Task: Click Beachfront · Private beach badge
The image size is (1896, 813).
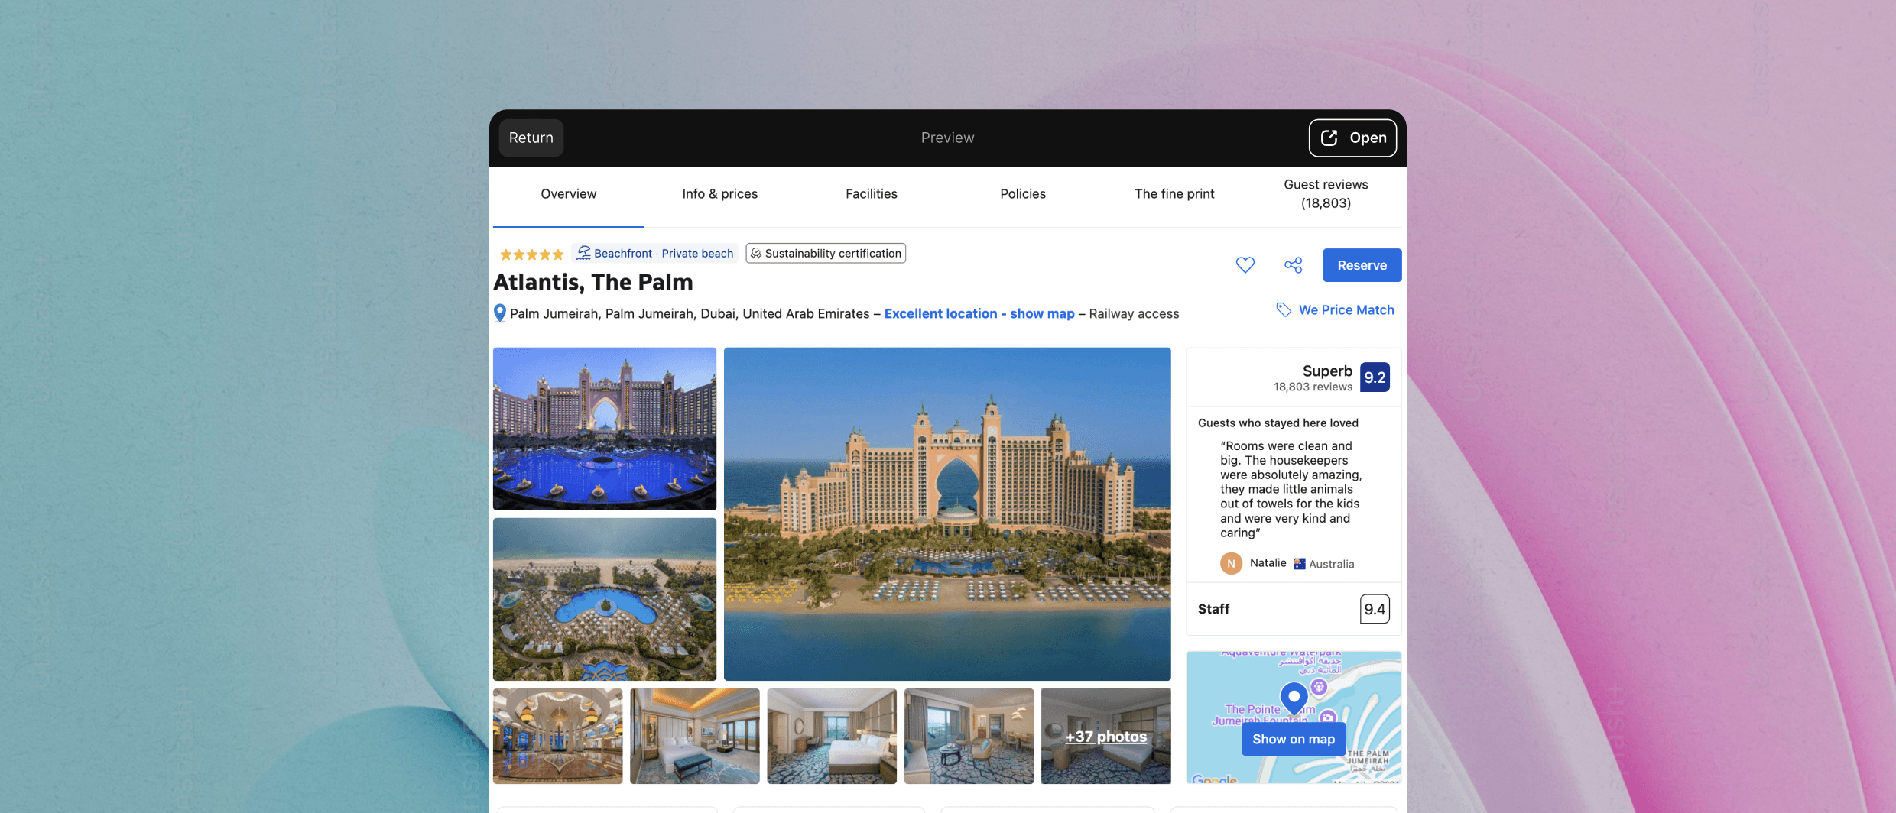Action: pyautogui.click(x=655, y=253)
